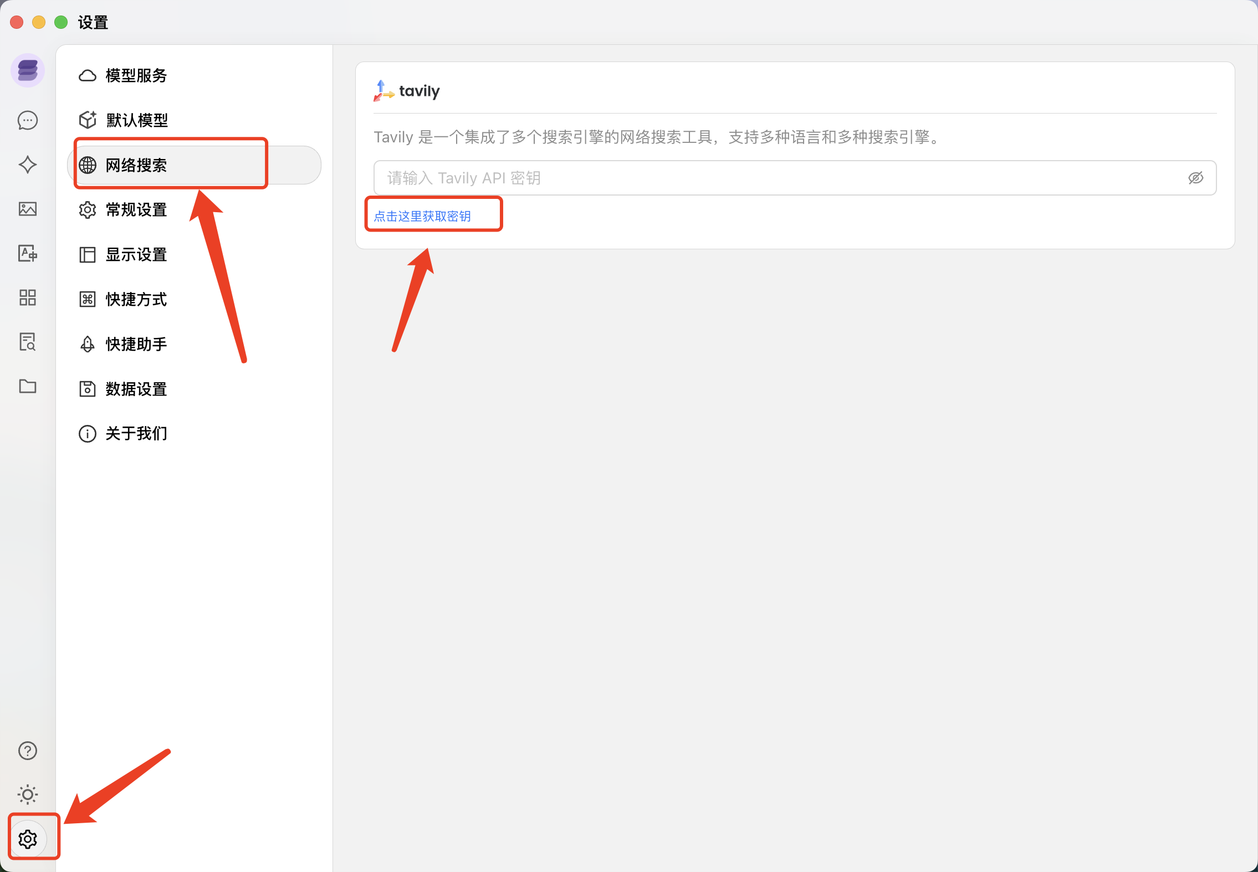
Task: Go to 快捷方式 settings page
Action: click(136, 299)
